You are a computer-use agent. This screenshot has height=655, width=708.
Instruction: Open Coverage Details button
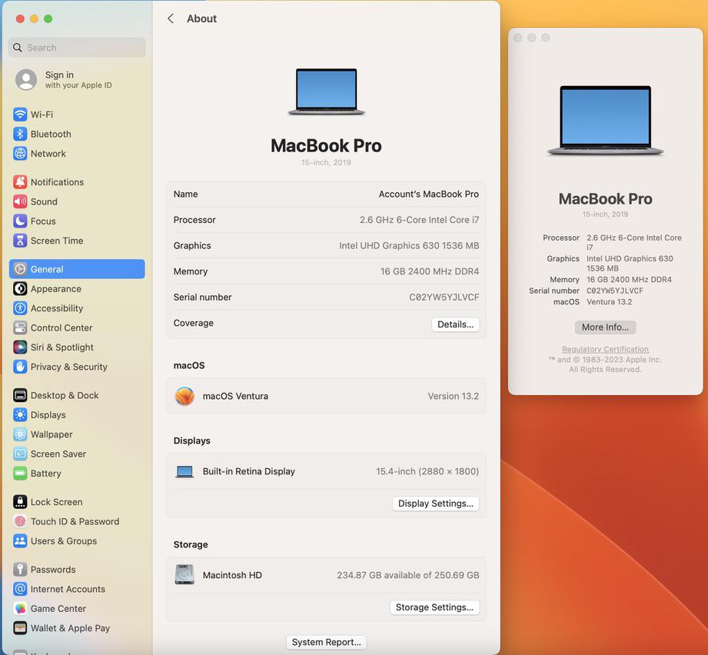tap(455, 324)
